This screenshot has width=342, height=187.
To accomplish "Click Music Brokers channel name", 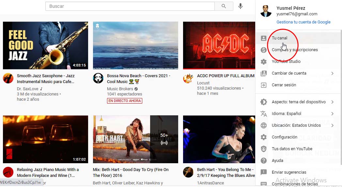I will click(x=120, y=89).
